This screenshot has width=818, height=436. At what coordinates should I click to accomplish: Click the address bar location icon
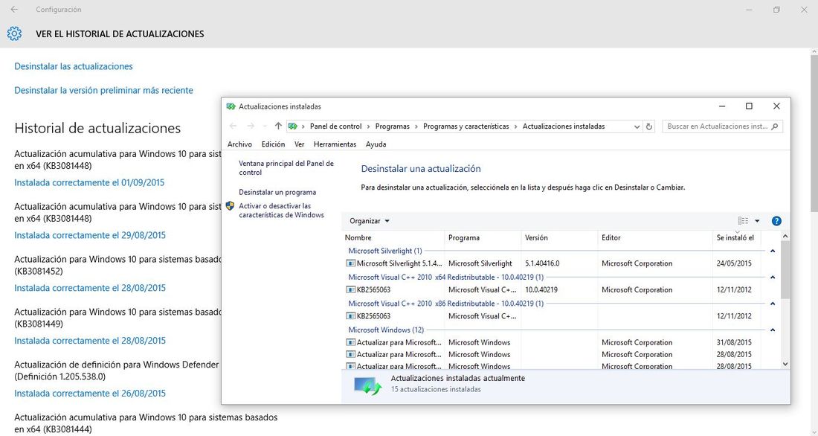click(293, 126)
